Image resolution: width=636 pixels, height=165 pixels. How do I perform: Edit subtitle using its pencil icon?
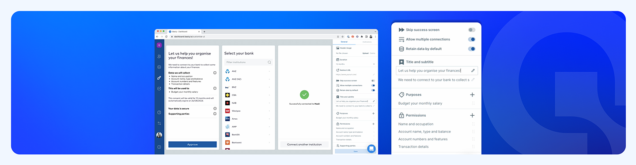tap(473, 80)
